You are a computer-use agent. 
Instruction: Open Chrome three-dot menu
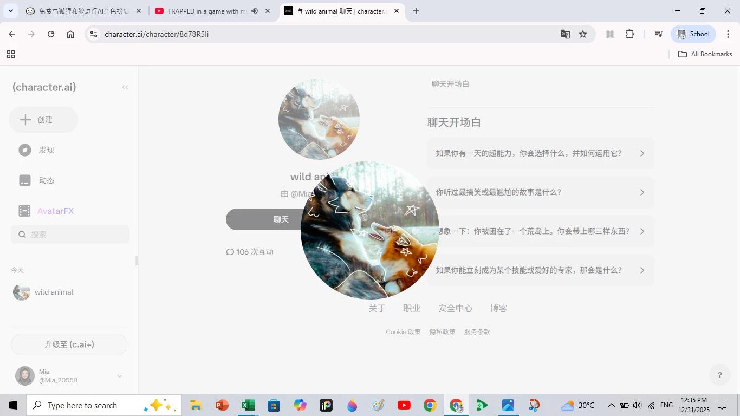(x=728, y=34)
